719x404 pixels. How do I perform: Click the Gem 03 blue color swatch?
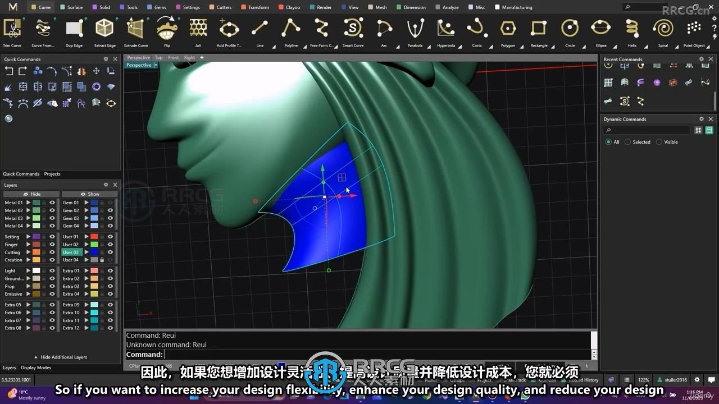pos(94,218)
